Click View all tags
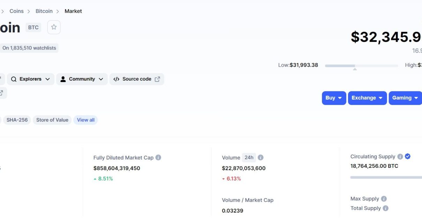 [x=85, y=120]
